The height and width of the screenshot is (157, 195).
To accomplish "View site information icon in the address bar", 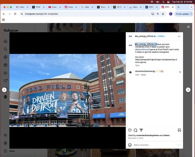I will tap(22, 14).
